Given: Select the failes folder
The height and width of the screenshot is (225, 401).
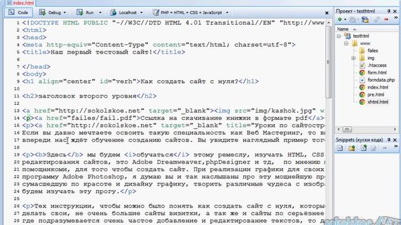Looking at the screenshot, I should (x=373, y=51).
